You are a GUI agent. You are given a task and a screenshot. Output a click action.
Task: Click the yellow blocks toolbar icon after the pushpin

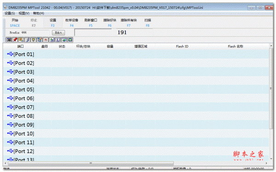point(21,40)
